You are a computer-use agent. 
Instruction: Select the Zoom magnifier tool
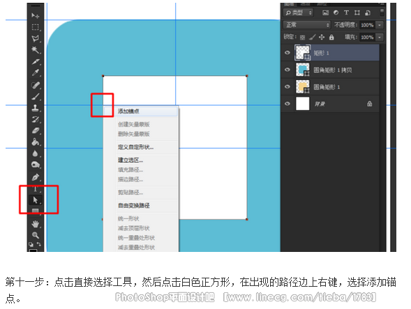[x=35, y=235]
